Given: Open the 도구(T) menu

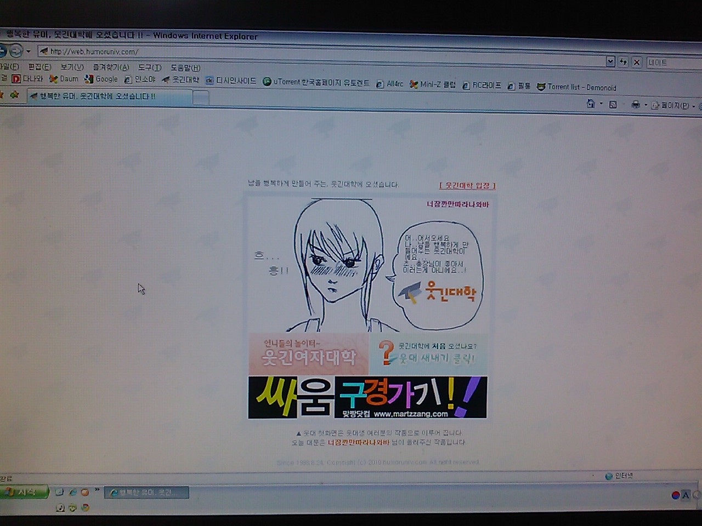Looking at the screenshot, I should [x=150, y=67].
